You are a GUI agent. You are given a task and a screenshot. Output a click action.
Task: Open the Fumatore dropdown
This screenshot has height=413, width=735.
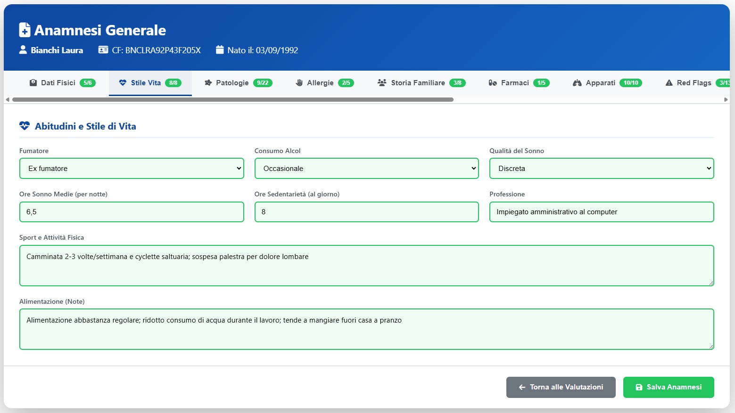coord(132,169)
